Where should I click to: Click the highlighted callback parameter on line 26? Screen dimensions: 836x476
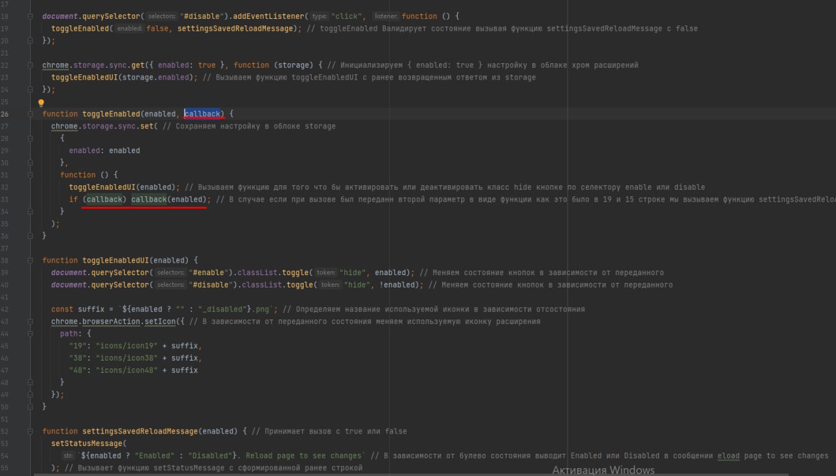coord(203,114)
